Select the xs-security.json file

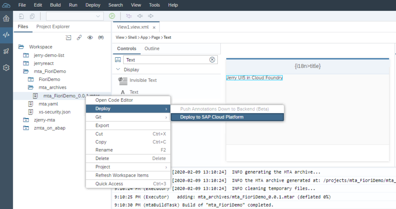point(55,112)
